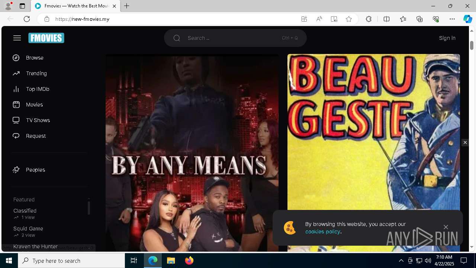Close the side overlay with X button
The image size is (476, 268).
tap(465, 143)
